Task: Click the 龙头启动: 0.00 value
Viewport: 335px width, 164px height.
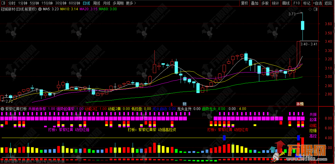Action: 164,109
